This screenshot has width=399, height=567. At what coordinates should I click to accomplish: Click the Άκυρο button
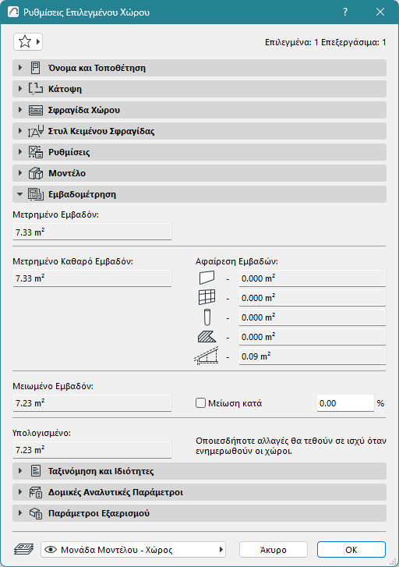(x=274, y=550)
